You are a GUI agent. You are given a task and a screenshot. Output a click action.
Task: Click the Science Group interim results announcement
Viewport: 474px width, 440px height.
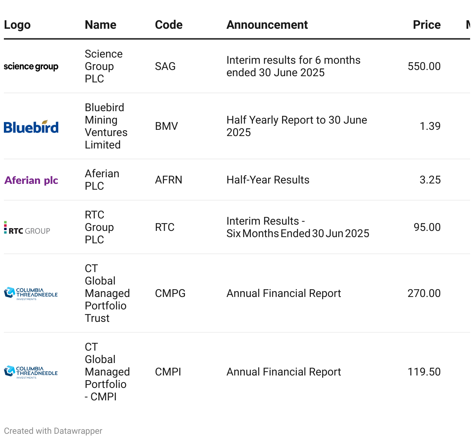(x=293, y=66)
